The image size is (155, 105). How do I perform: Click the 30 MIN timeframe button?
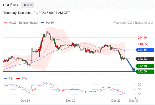coord(28,5)
